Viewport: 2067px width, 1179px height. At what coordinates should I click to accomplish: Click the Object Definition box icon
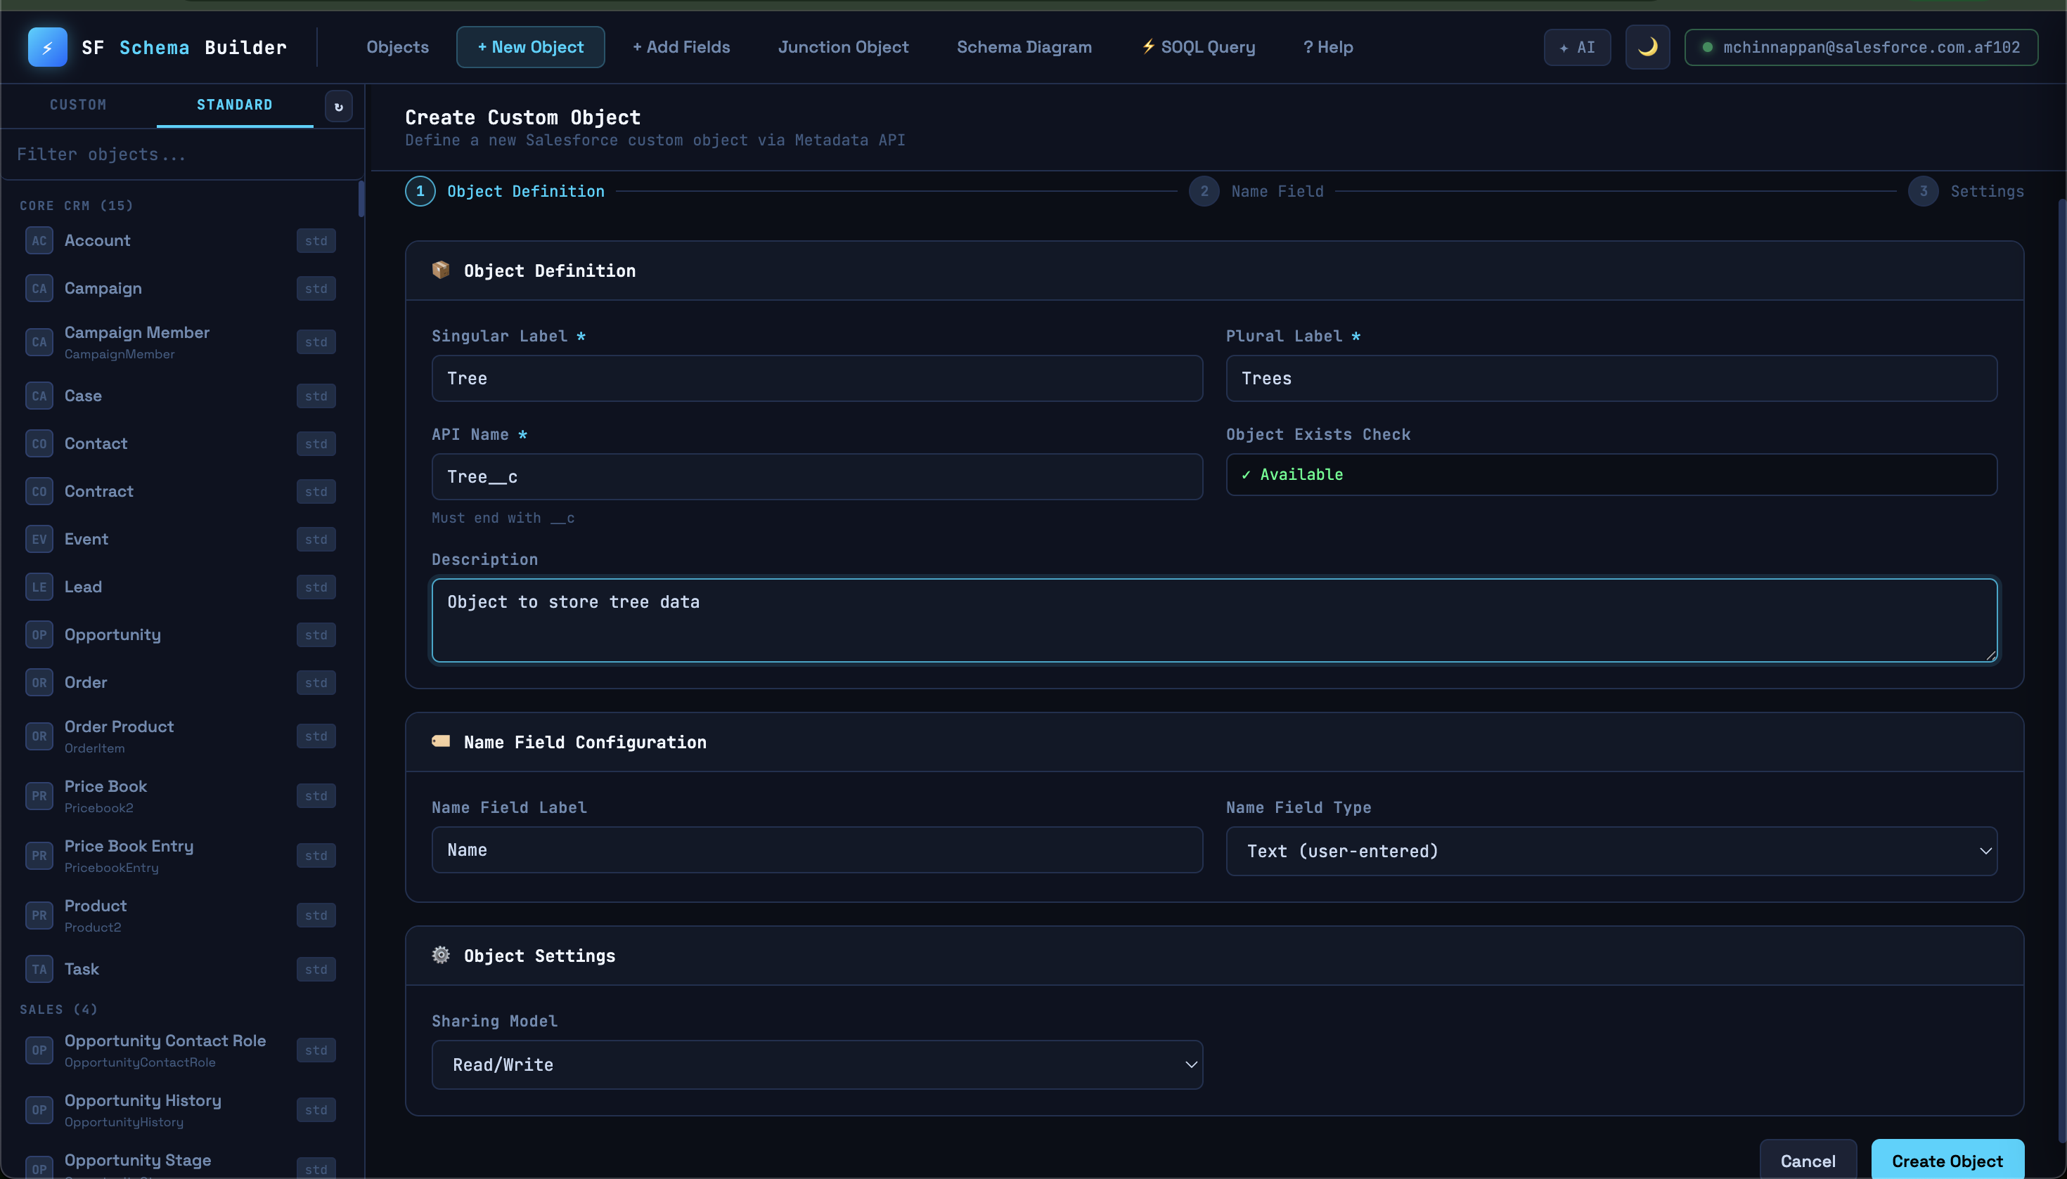[x=441, y=270]
